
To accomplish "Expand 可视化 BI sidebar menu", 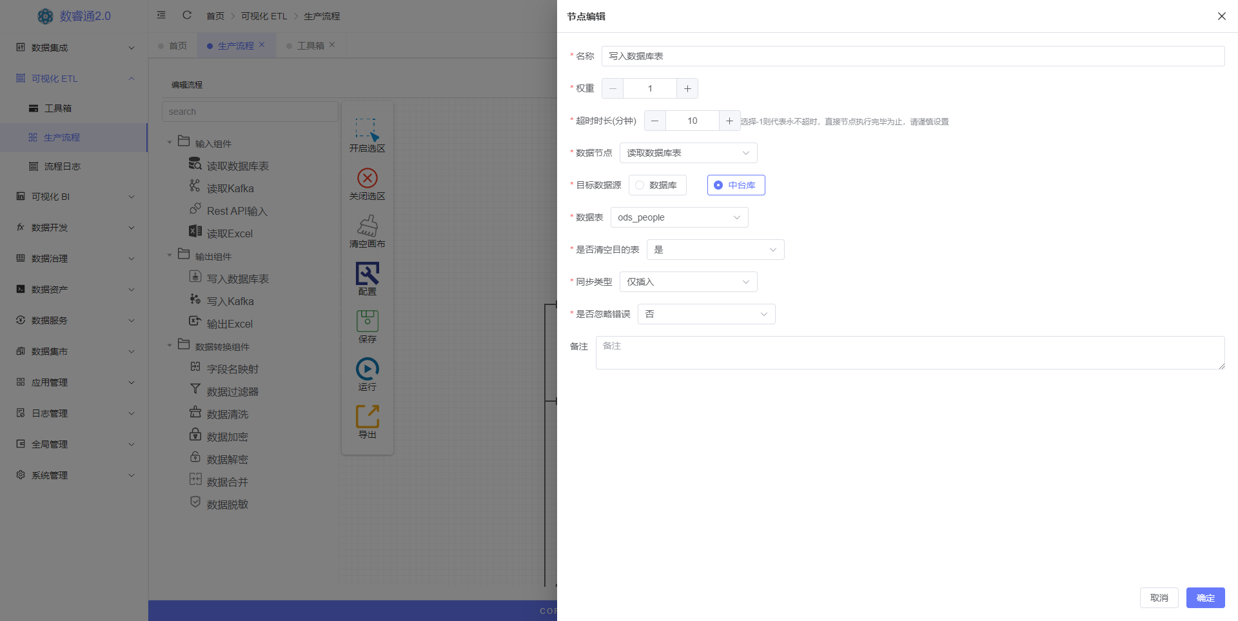I will click(x=74, y=197).
